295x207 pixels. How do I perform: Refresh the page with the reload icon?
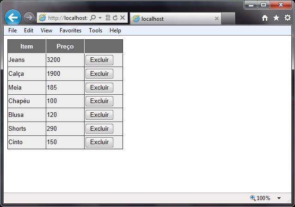(115, 18)
